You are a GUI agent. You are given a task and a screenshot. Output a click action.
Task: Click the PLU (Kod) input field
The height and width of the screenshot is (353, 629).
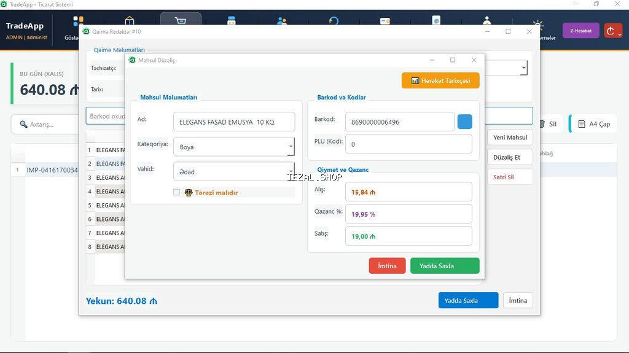click(408, 144)
